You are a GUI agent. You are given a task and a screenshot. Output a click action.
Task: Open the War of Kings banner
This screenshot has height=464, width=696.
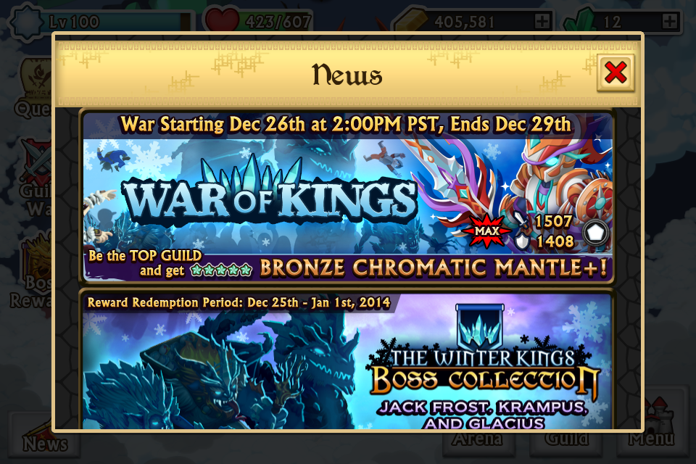point(347,196)
